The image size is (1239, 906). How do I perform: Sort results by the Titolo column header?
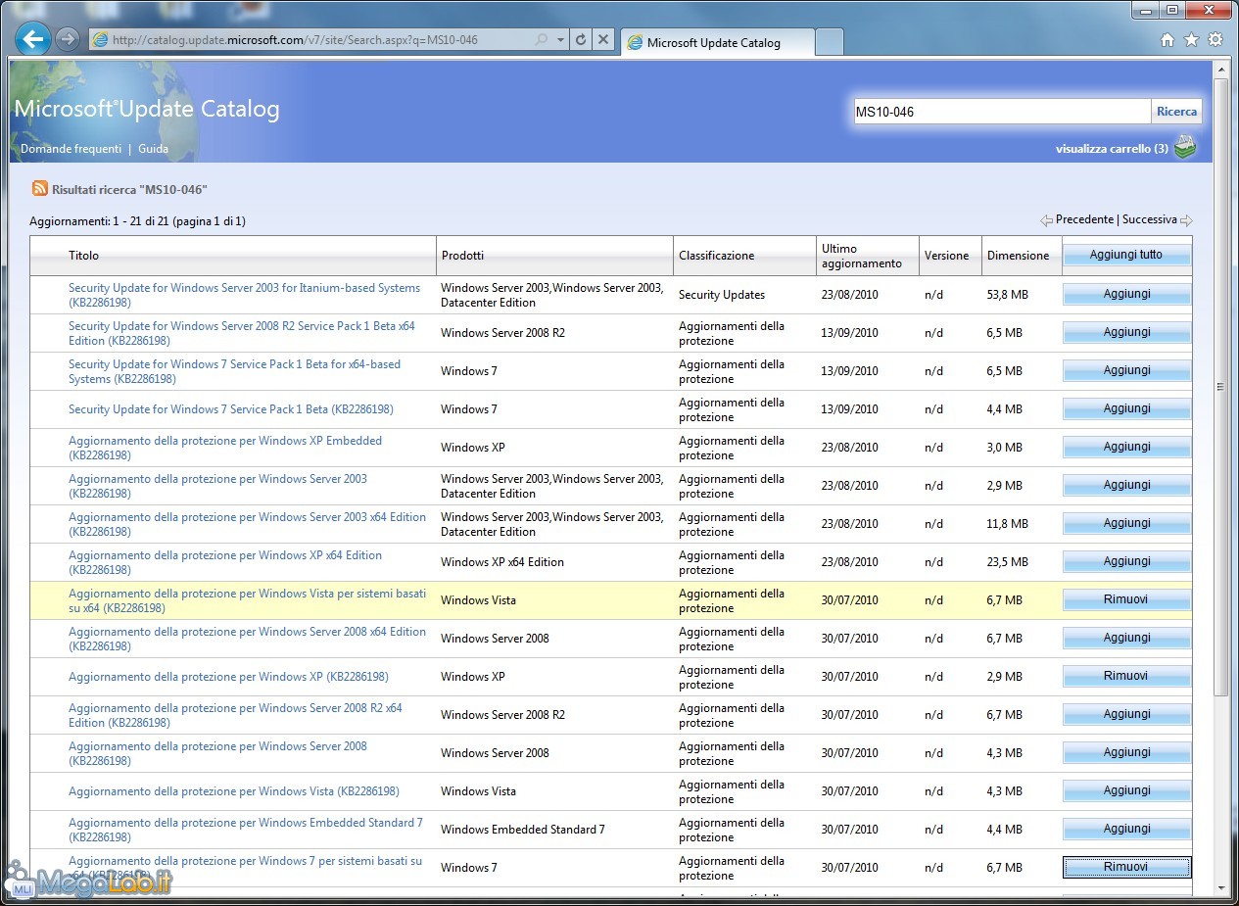(83, 256)
